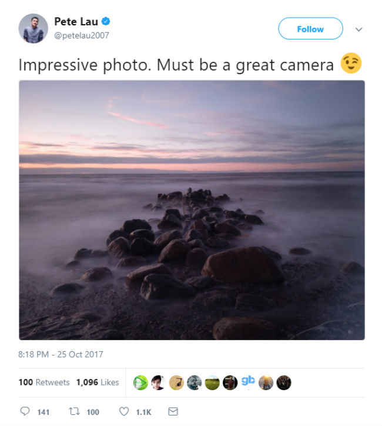The image size is (382, 426).
Task: Click the 141 replies count
Action: pyautogui.click(x=43, y=412)
